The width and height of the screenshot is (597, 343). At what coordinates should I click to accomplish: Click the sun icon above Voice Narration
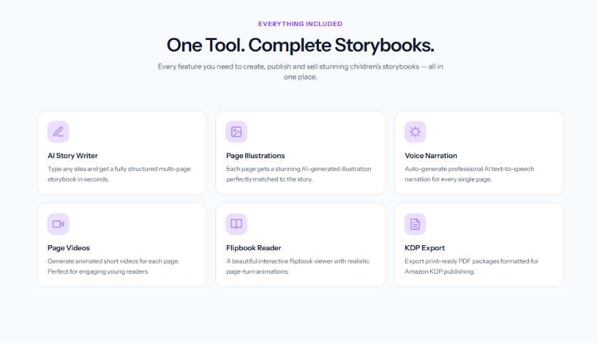[x=415, y=131]
